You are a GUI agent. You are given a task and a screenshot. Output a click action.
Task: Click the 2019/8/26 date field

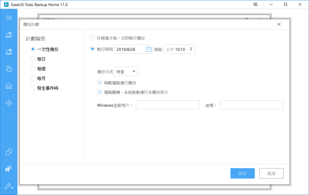133,49
